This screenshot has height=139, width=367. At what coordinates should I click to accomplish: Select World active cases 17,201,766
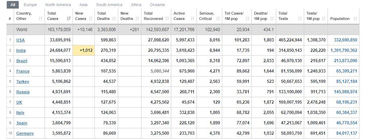click(x=184, y=30)
